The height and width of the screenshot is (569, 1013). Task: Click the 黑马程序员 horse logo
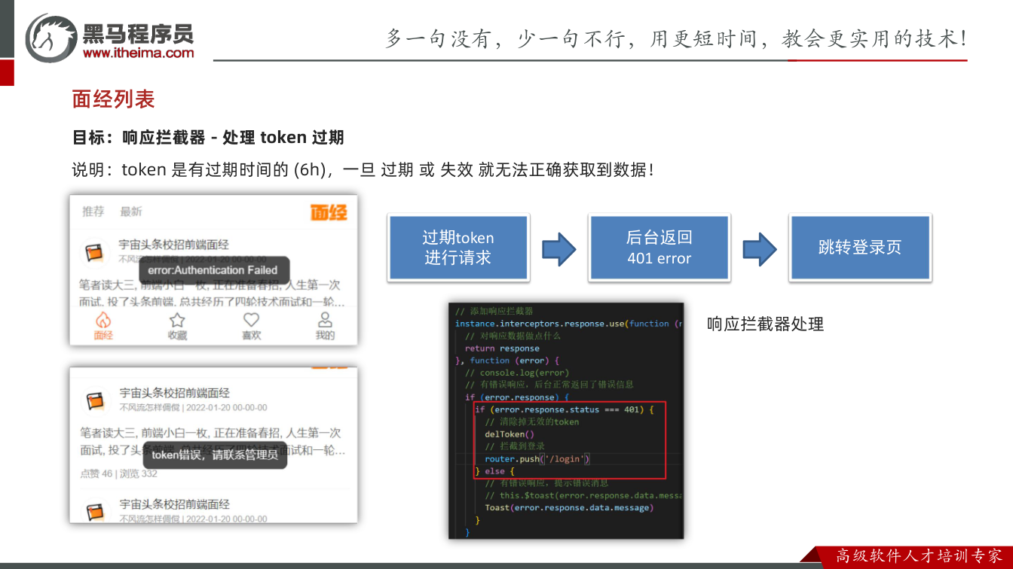point(50,38)
